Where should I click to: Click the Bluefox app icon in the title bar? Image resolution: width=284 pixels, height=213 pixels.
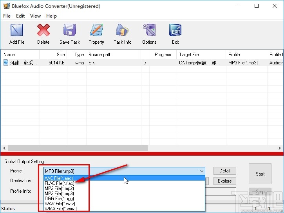point(7,6)
